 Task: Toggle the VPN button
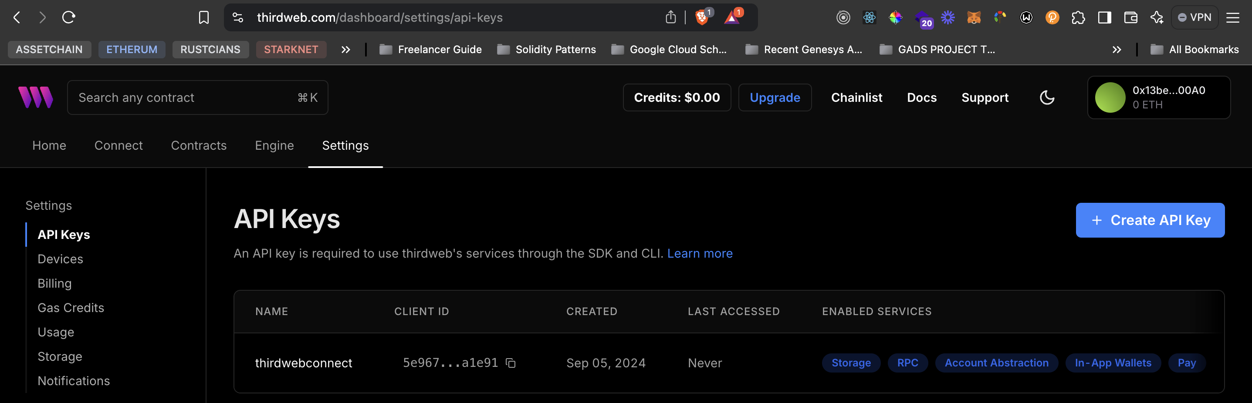click(x=1194, y=17)
